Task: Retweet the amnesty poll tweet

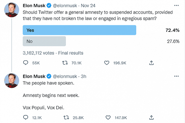Action: click(65, 63)
